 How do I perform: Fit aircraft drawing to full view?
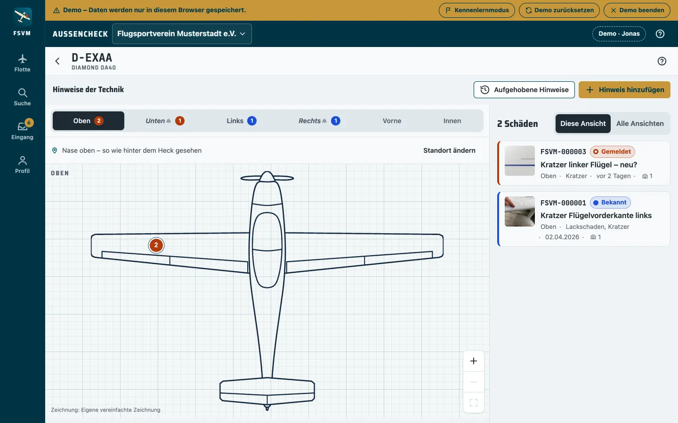coord(474,403)
